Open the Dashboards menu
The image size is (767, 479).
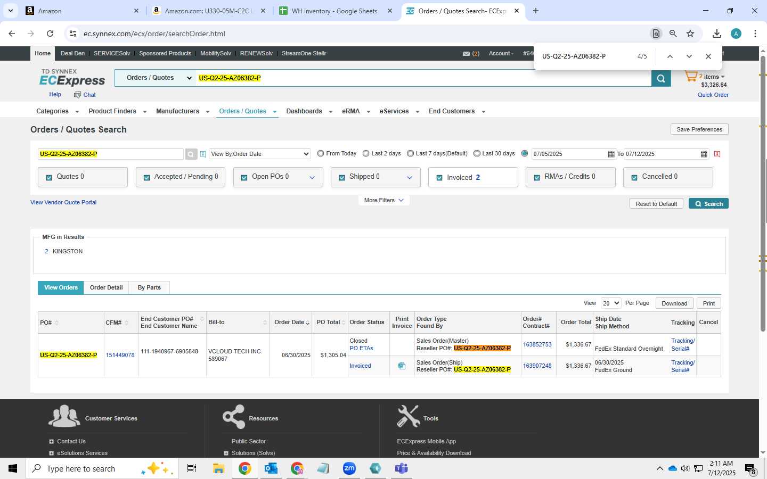[309, 111]
